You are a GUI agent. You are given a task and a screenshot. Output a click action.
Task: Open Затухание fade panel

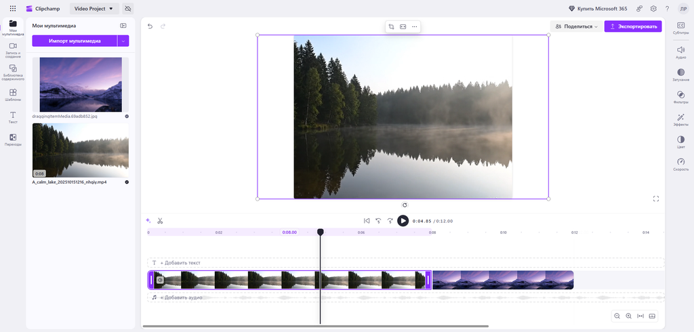click(680, 75)
